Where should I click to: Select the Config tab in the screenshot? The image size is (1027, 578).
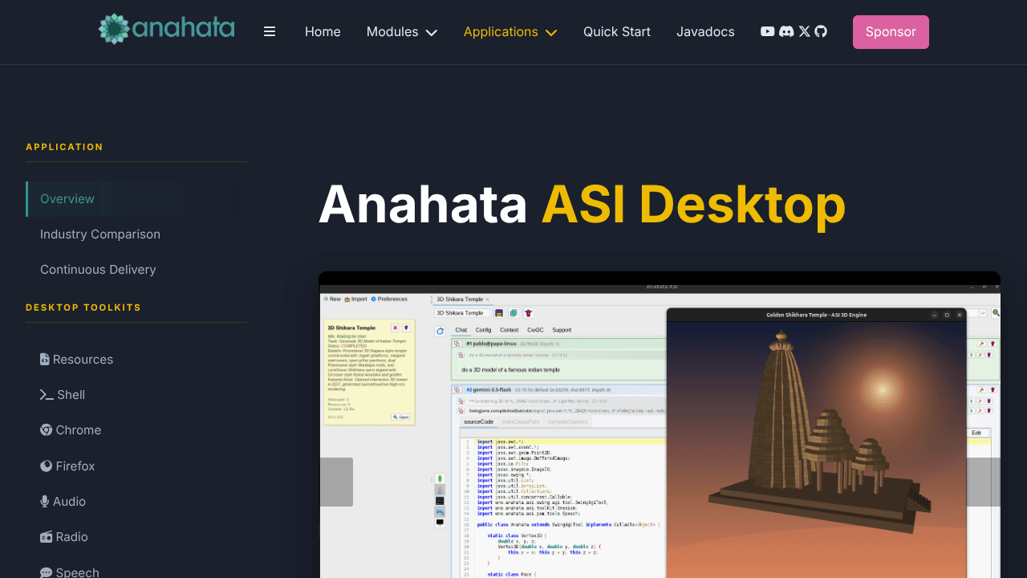coord(483,330)
